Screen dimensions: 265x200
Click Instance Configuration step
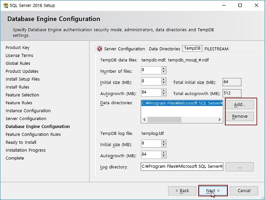point(28,111)
